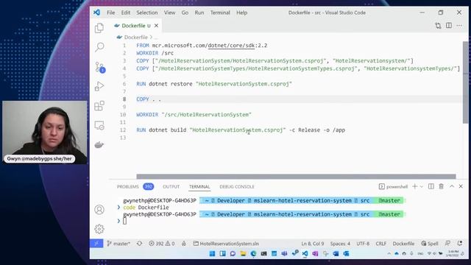Click the editor vertical scrollbar thumb
The width and height of the screenshot is (471, 265).
coord(465,82)
